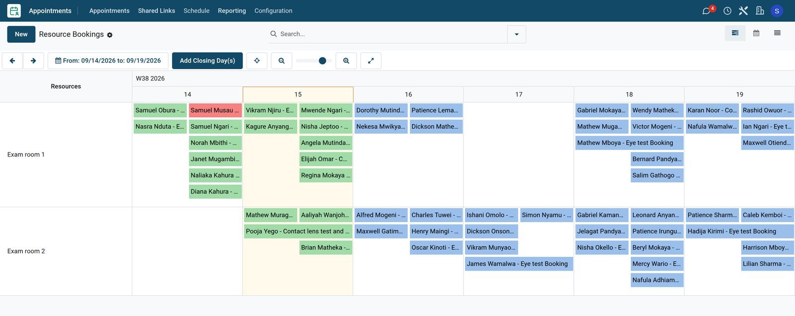
Task: Switch to the calendar view
Action: (x=756, y=33)
